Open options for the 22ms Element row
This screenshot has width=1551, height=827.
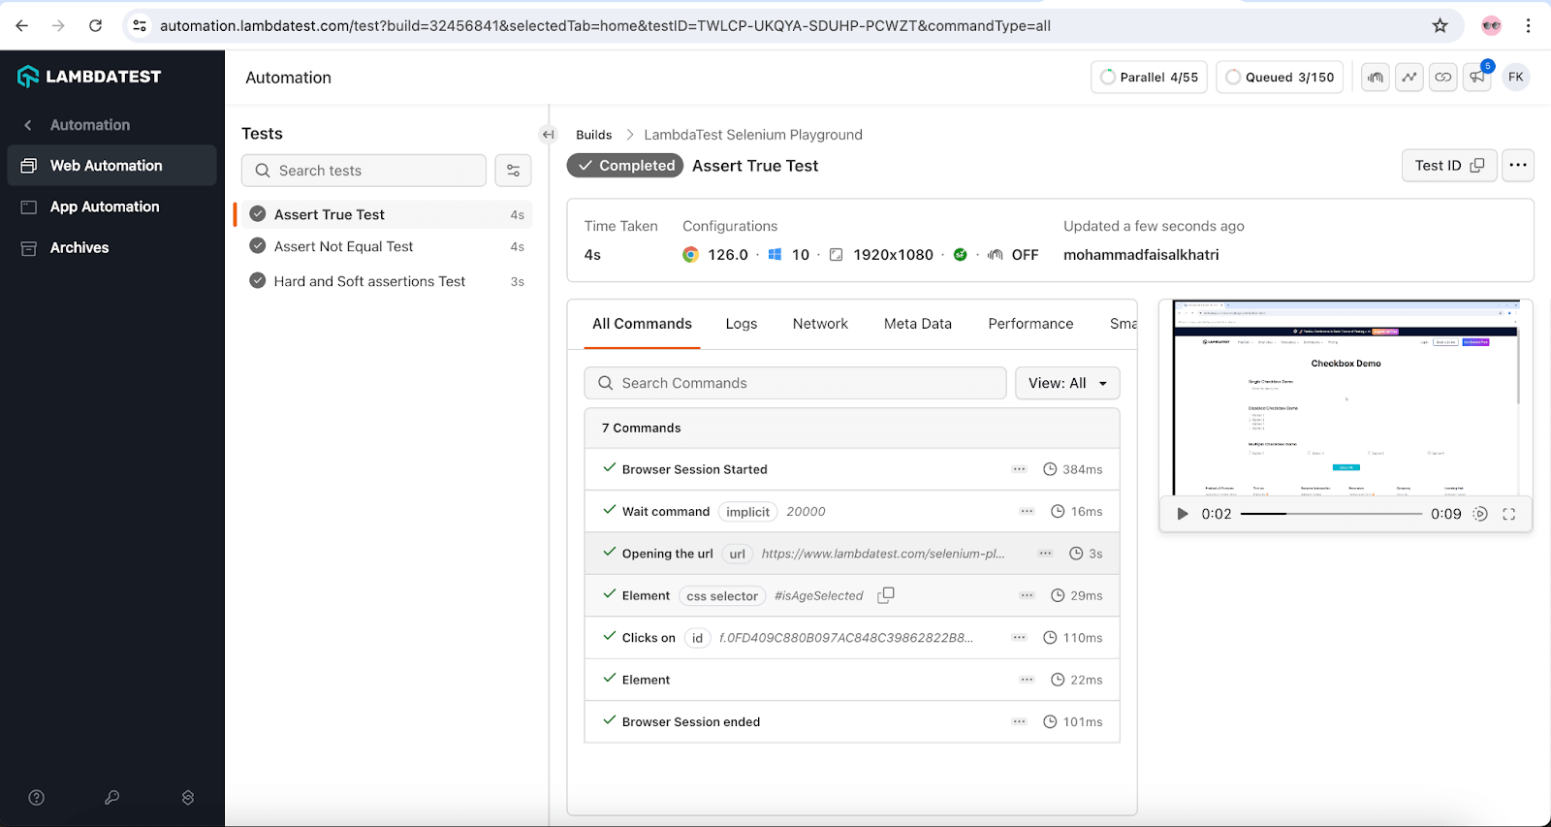[x=1027, y=680]
